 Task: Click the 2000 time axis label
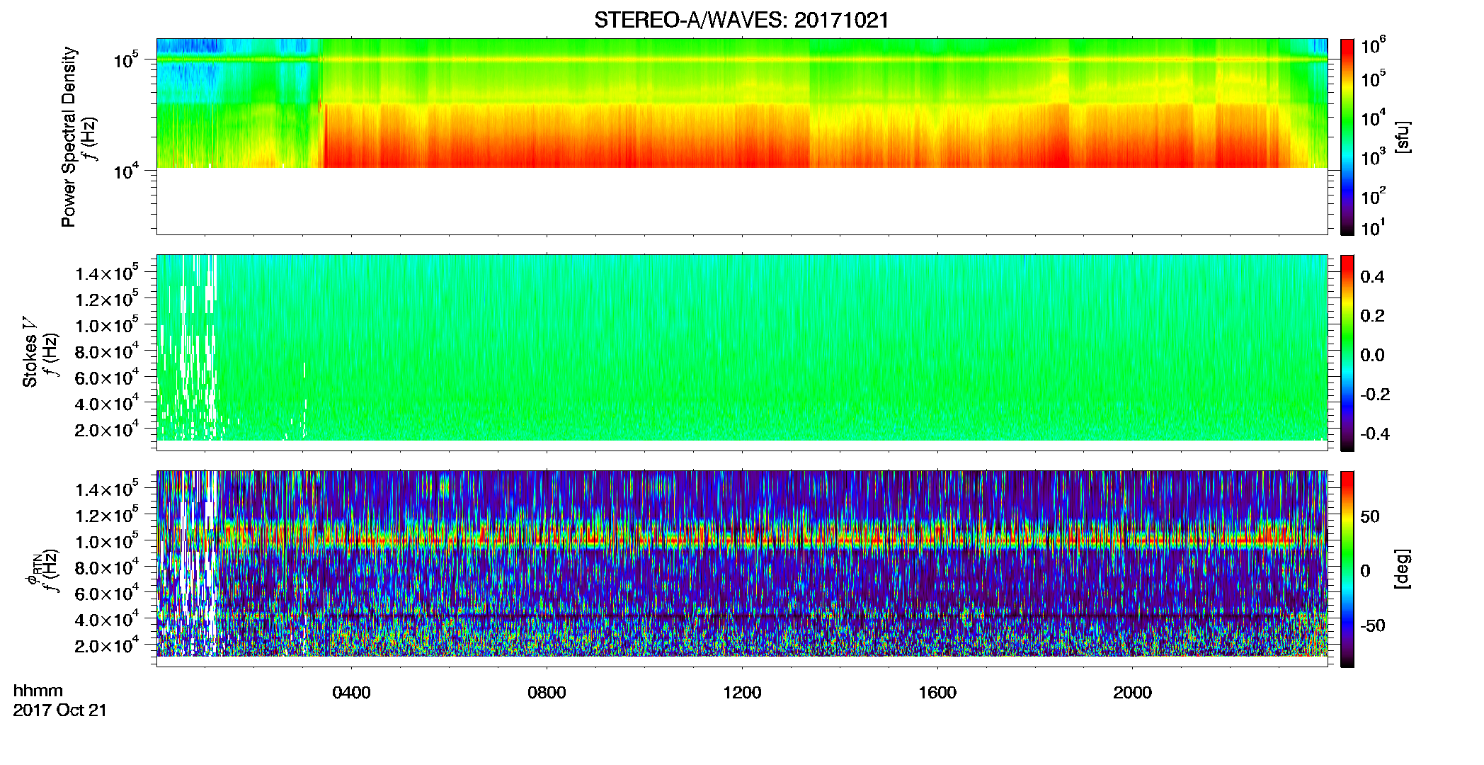tap(1132, 693)
